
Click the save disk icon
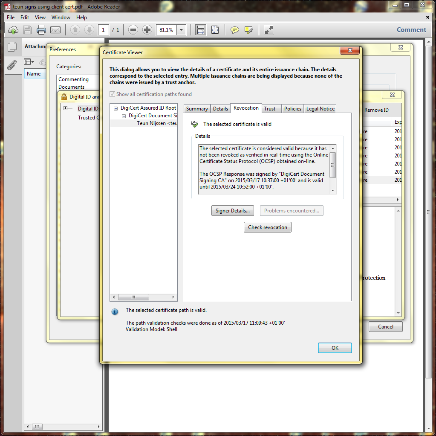point(27,30)
